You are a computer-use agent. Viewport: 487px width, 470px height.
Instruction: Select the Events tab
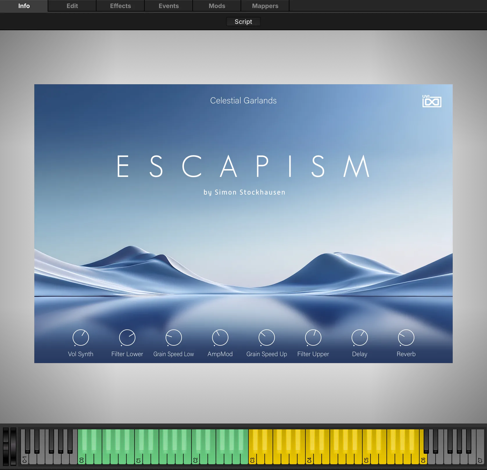169,6
